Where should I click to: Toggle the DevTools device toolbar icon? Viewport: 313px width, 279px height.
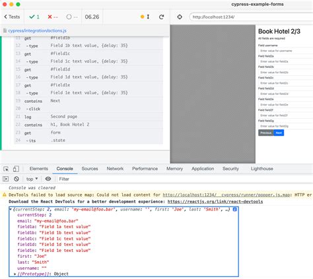click(x=16, y=169)
